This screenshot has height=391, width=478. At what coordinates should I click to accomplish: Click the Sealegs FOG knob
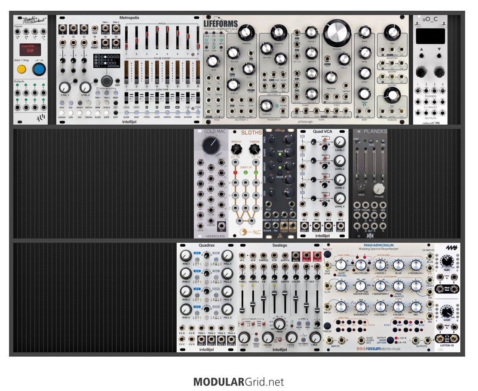291,337
